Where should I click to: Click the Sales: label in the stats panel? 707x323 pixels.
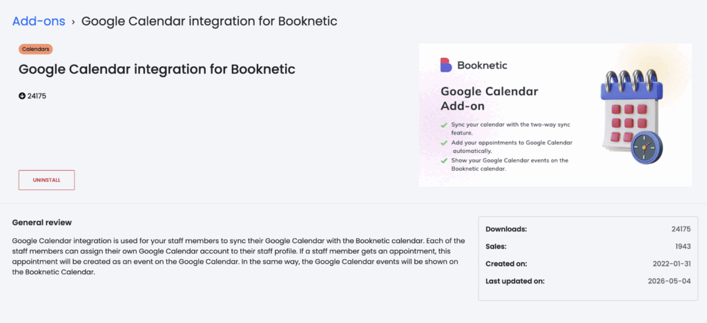496,247
